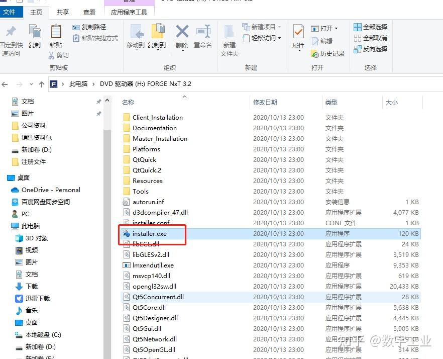The image size is (443, 359).
Task: Click the 剪切 (Cut) icon
Action: pyautogui.click(x=61, y=54)
